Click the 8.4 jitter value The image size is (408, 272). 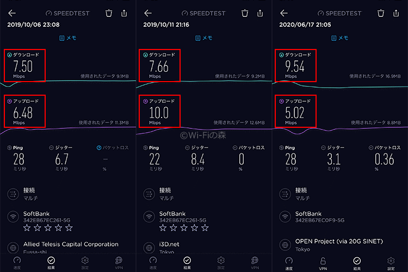pyautogui.click(x=198, y=159)
